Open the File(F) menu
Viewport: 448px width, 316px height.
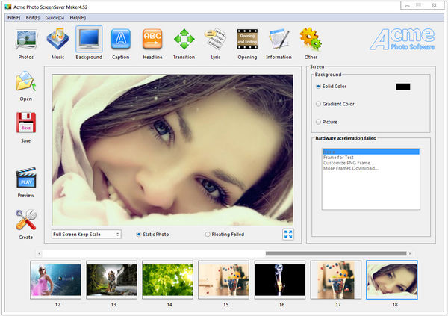[x=13, y=17]
